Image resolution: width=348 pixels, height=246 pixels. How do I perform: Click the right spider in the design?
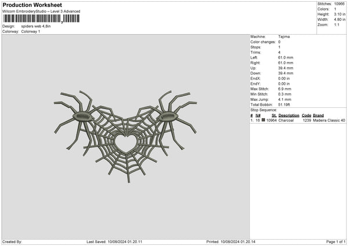(167, 115)
